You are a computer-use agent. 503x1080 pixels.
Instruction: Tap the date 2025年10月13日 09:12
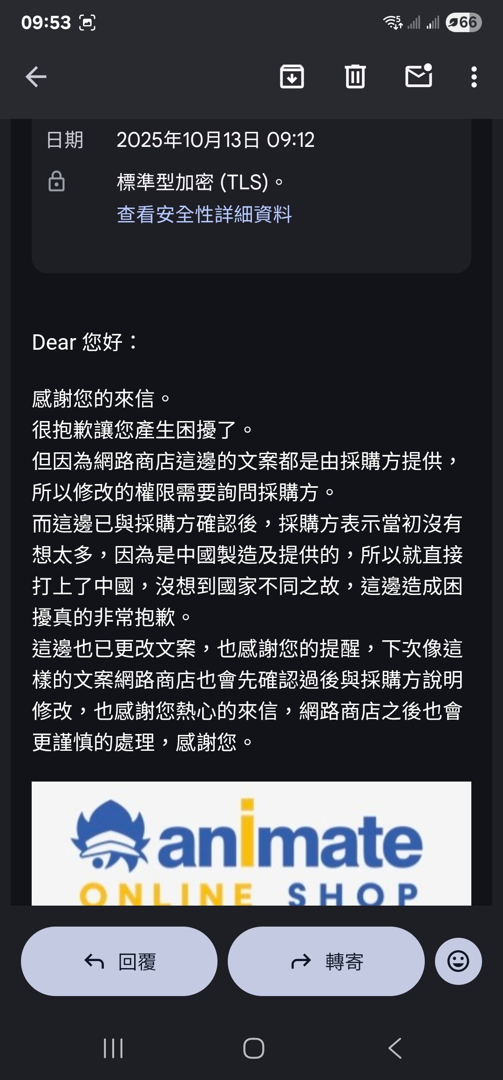coord(215,140)
